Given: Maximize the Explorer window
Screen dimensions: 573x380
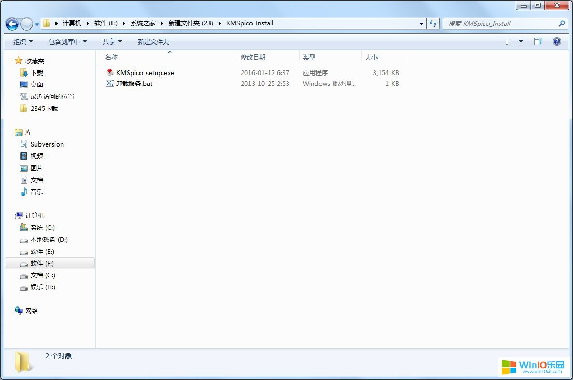Looking at the screenshot, I should click(538, 5).
